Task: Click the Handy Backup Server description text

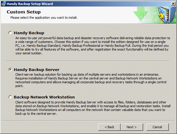Action: (x=91, y=80)
